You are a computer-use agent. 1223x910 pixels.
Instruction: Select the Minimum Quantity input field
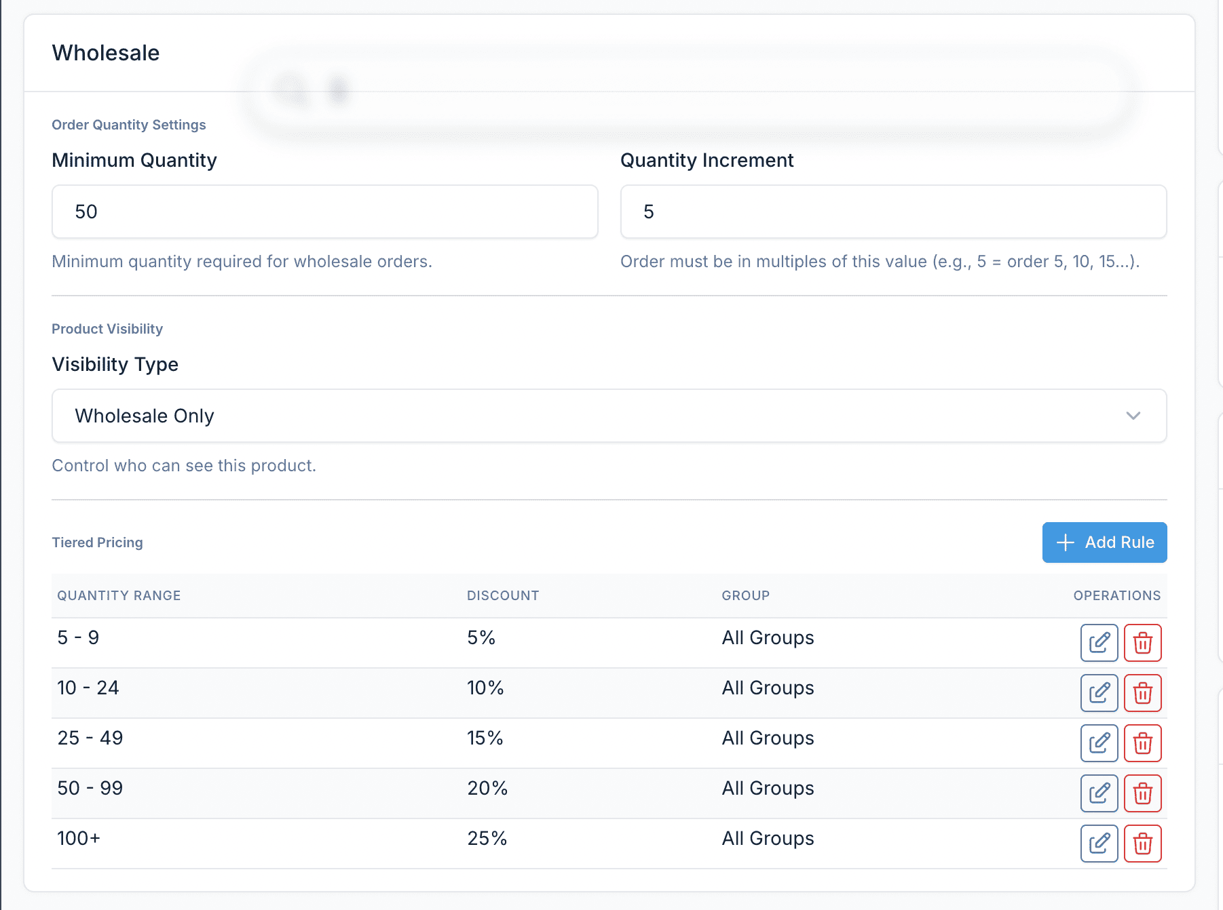(324, 212)
